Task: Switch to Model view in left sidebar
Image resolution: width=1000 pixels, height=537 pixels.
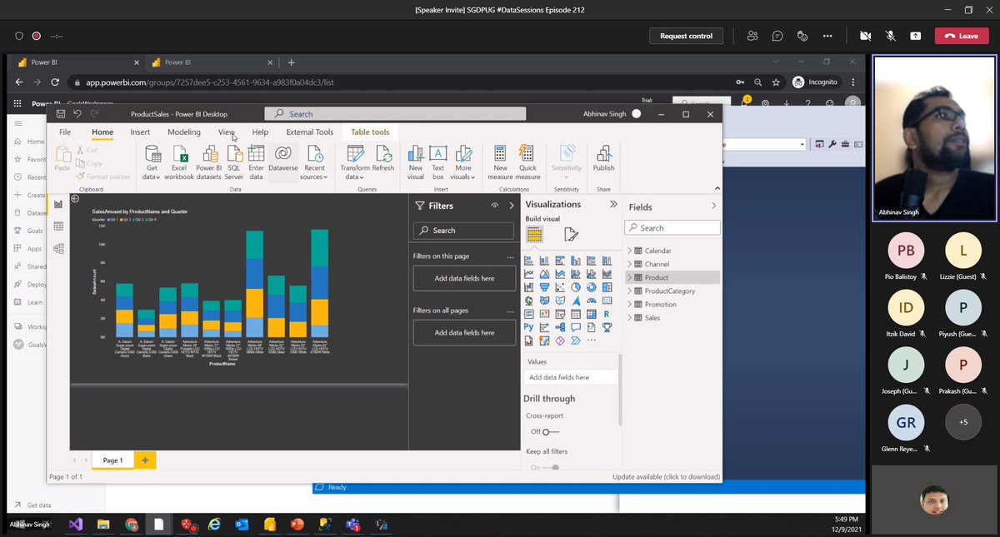Action: tap(58, 248)
